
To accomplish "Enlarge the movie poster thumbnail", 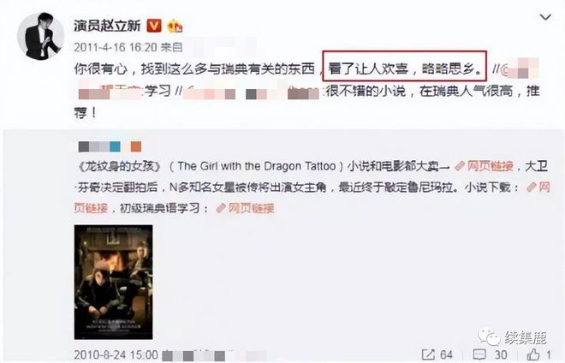I will [113, 282].
